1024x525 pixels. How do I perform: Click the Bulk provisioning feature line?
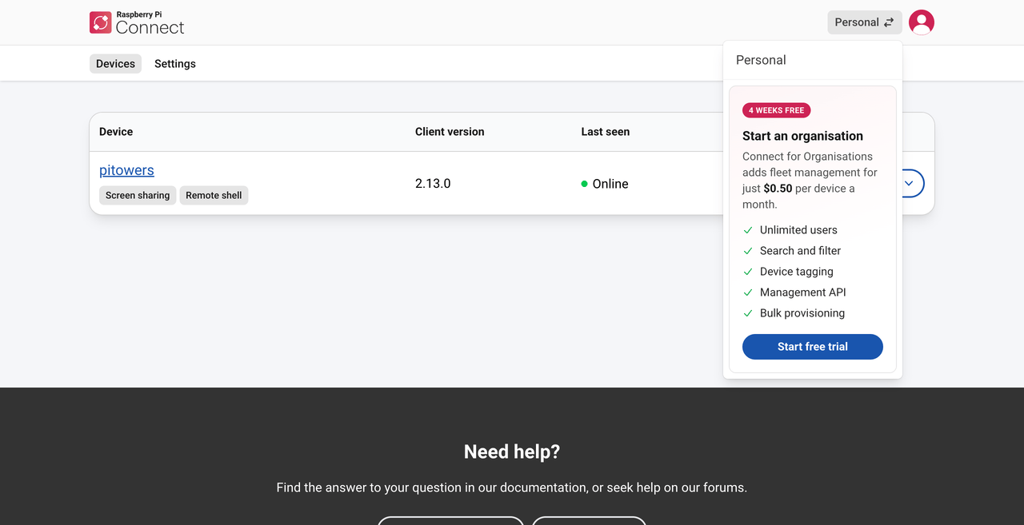pyautogui.click(x=794, y=313)
